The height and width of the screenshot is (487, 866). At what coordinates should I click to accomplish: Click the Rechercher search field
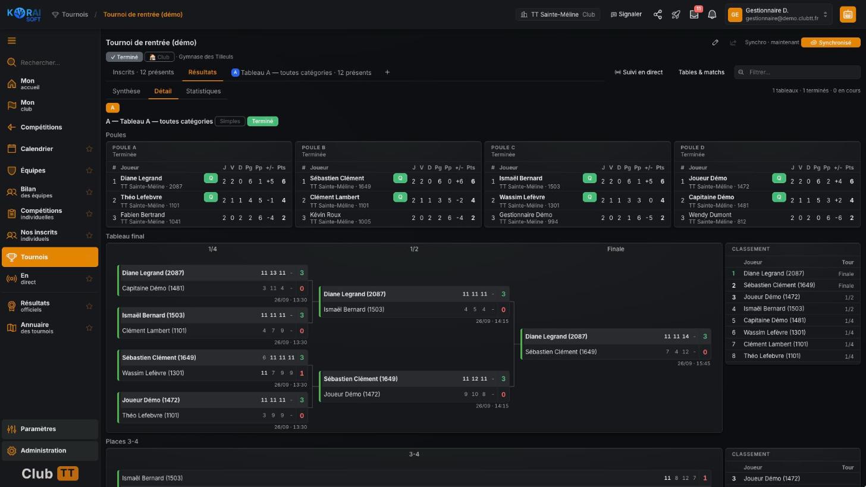pos(50,62)
